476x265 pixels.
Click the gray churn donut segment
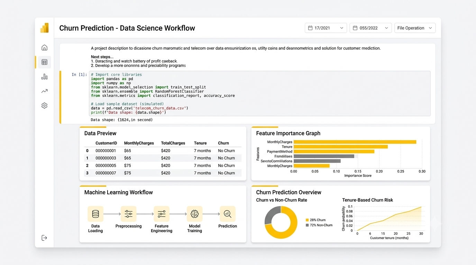pyautogui.click(x=271, y=214)
